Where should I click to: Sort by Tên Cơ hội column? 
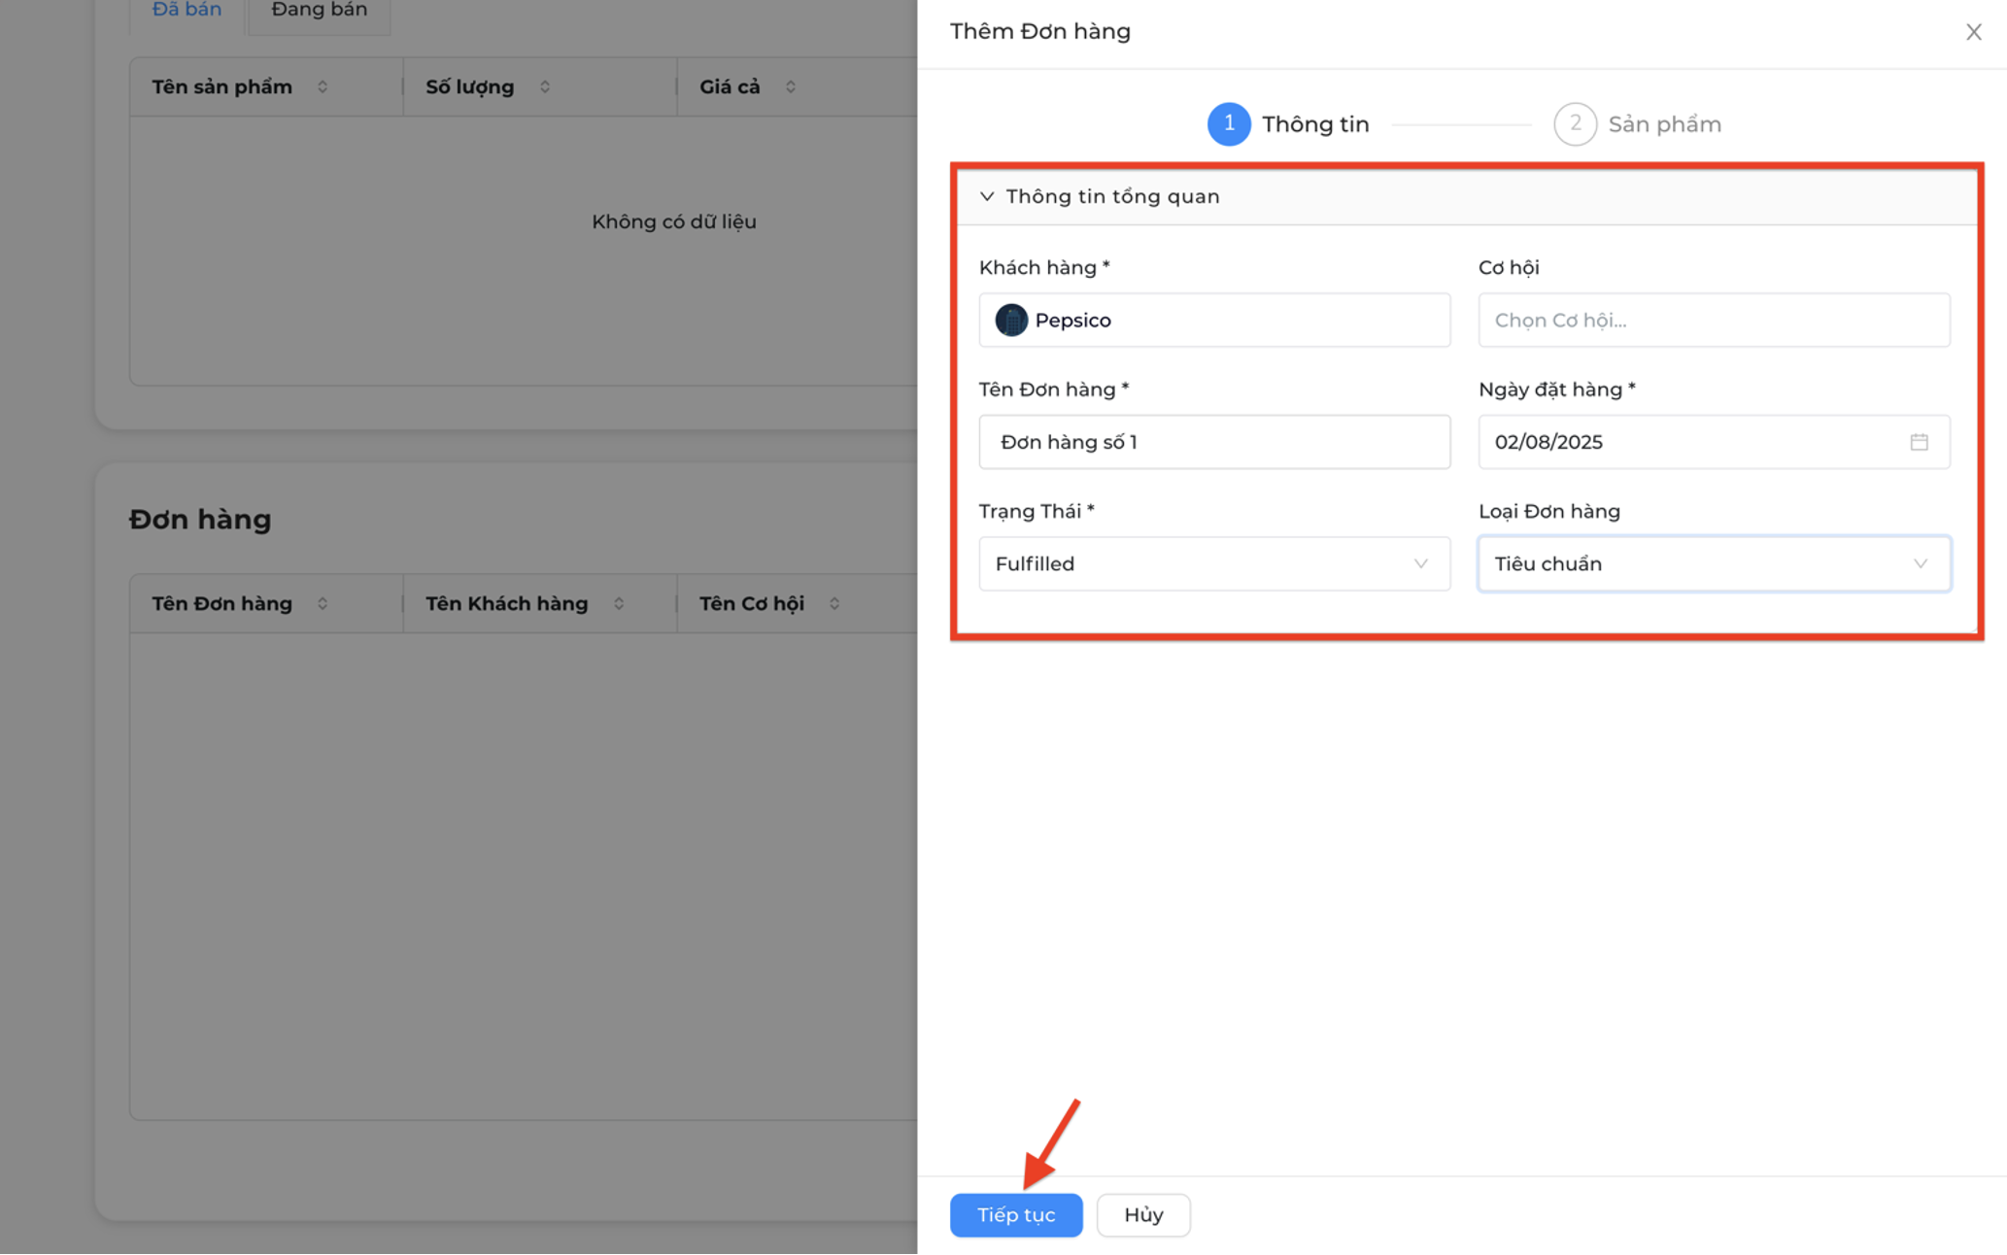[834, 603]
